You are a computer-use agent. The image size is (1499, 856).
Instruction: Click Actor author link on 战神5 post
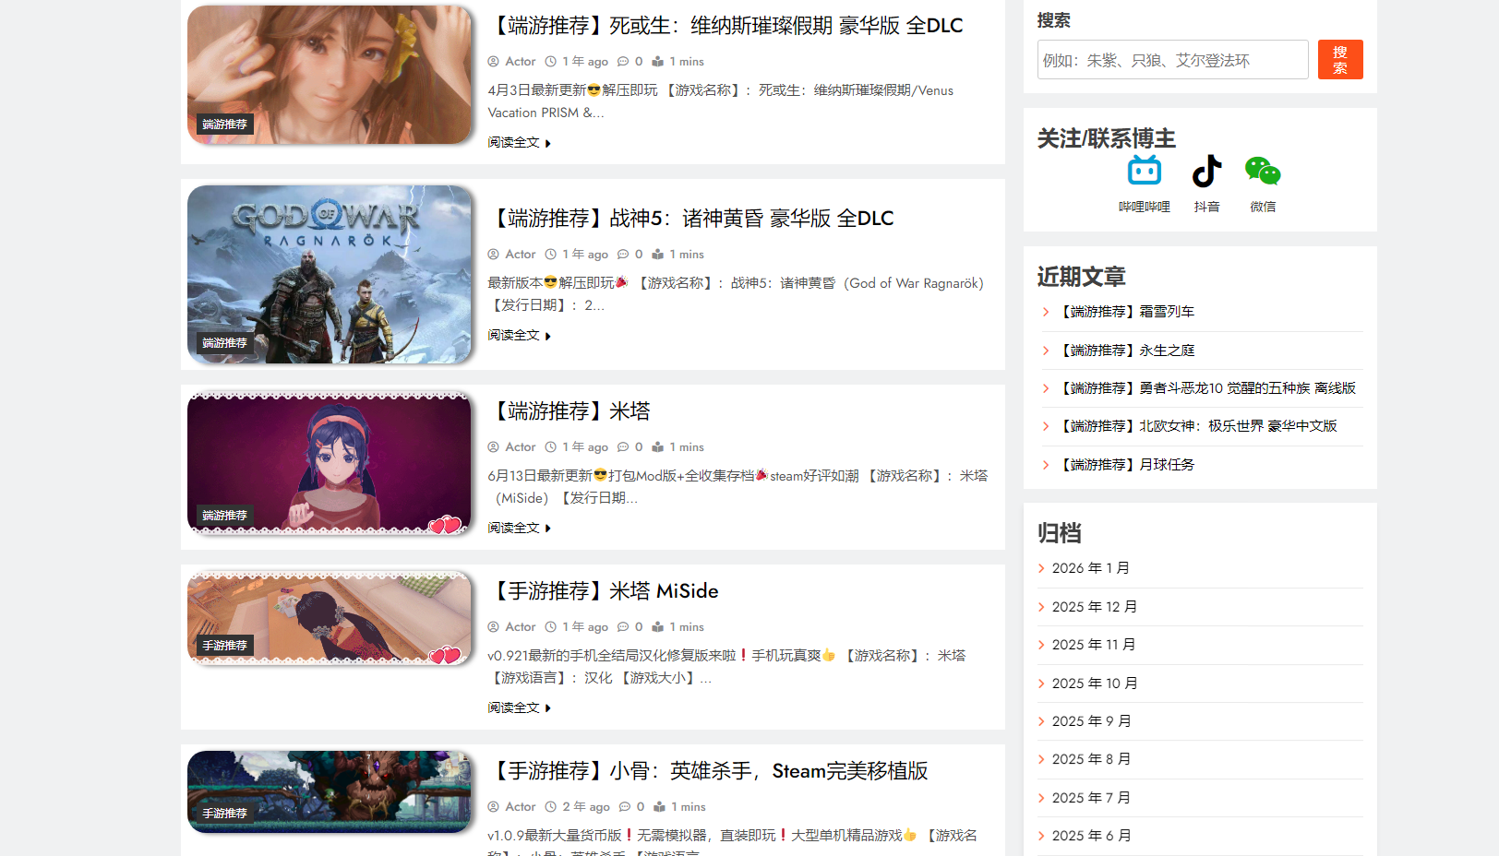coord(520,255)
